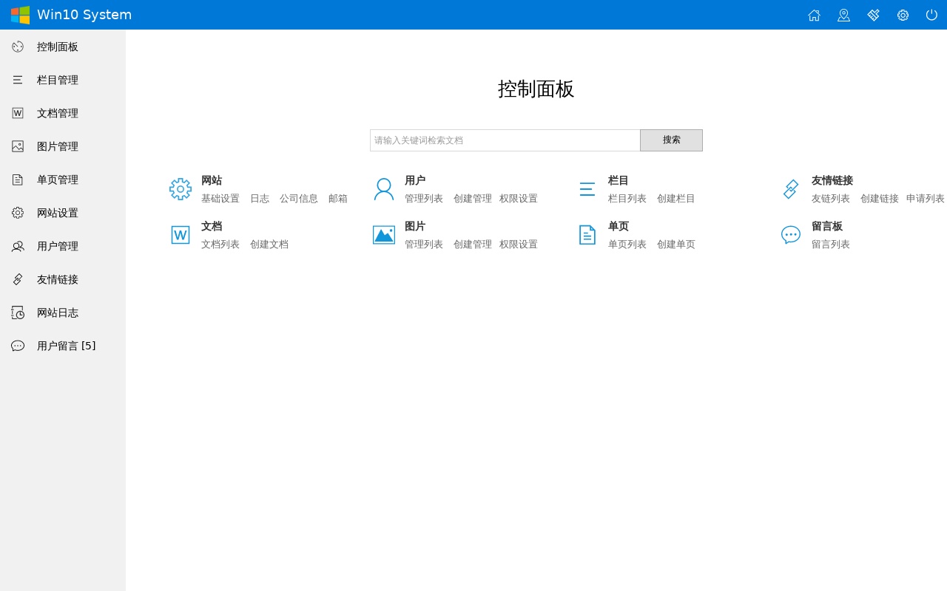Open 邮箱 link under 网站
The width and height of the screenshot is (947, 591).
coord(338,199)
